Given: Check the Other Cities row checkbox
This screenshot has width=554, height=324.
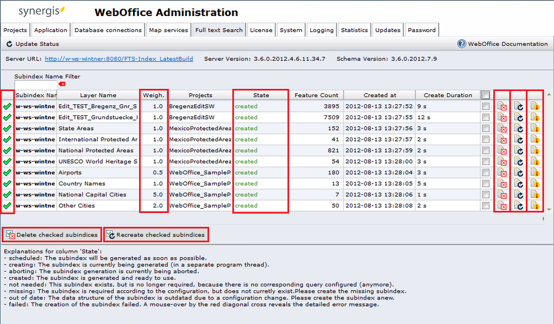Looking at the screenshot, I should (486, 206).
